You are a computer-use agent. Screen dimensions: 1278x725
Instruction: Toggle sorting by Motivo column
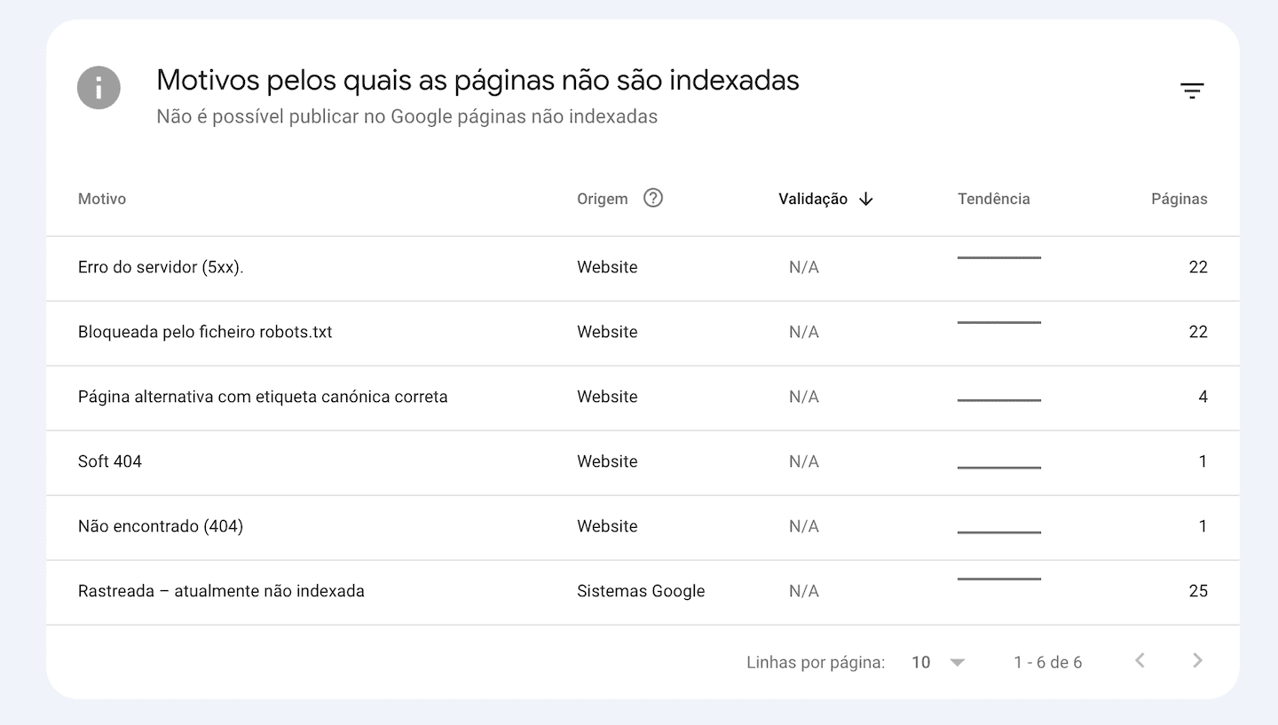[x=101, y=199]
